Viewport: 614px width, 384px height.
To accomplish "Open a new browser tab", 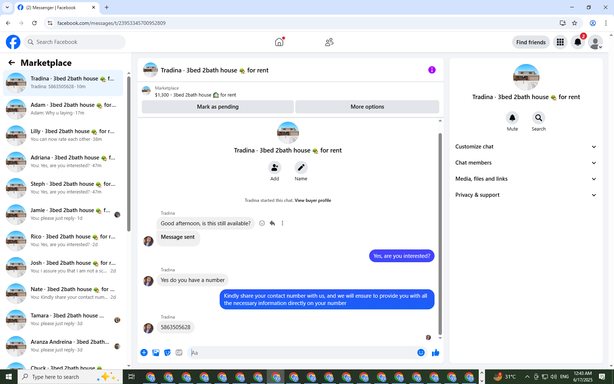I will click(107, 7).
